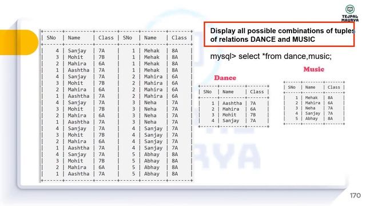Screen dimensions: 366x206
Task: Click 'Mehak' in result row with Sanjay
Action: click(x=152, y=51)
